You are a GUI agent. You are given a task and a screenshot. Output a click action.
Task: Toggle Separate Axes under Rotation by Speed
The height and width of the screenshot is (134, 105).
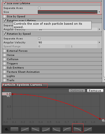(39, 39)
